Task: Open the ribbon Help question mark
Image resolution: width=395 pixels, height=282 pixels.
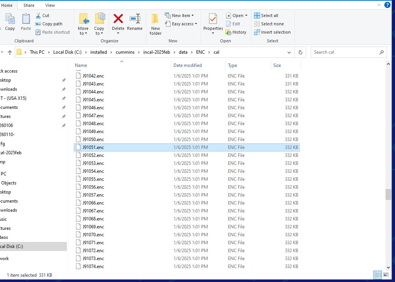Action: (x=387, y=5)
